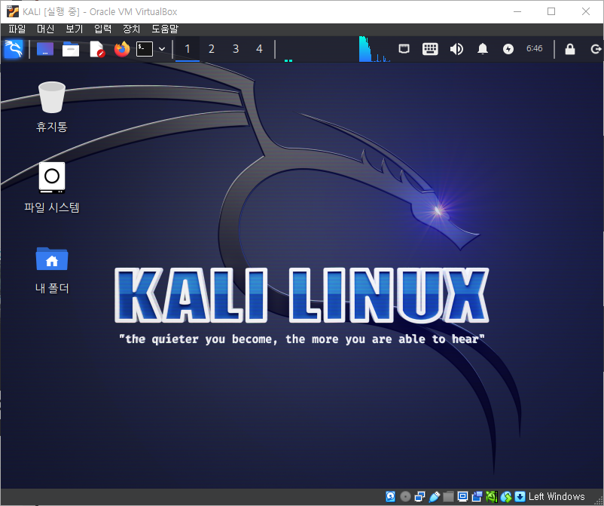Click the shared folders status icon

448,497
